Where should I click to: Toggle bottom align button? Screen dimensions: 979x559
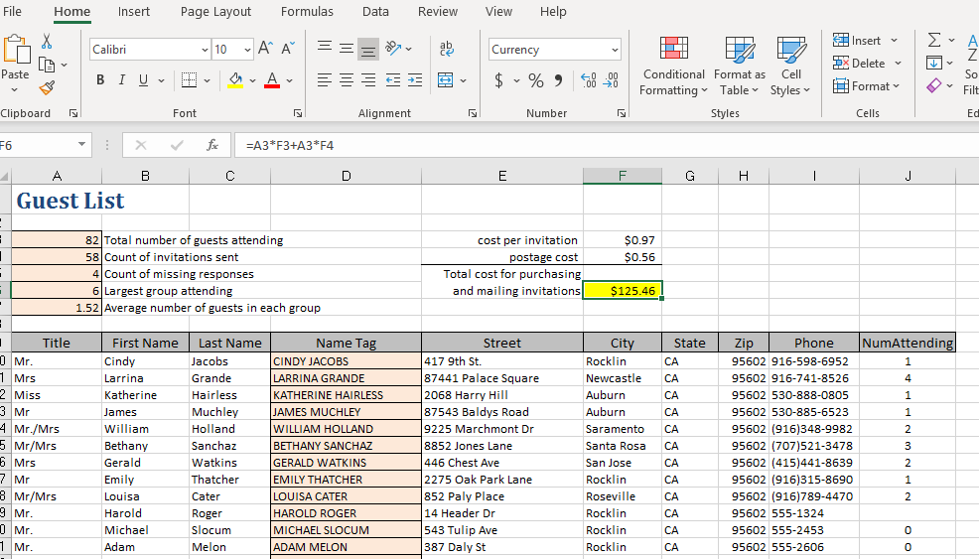click(x=368, y=50)
